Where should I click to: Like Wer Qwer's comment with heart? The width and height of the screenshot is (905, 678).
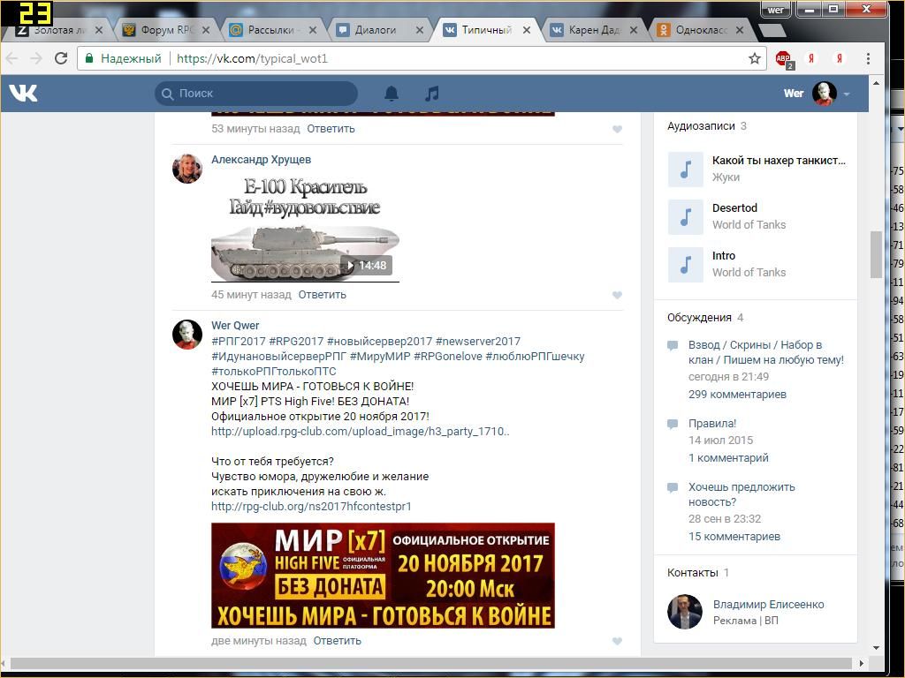point(617,641)
